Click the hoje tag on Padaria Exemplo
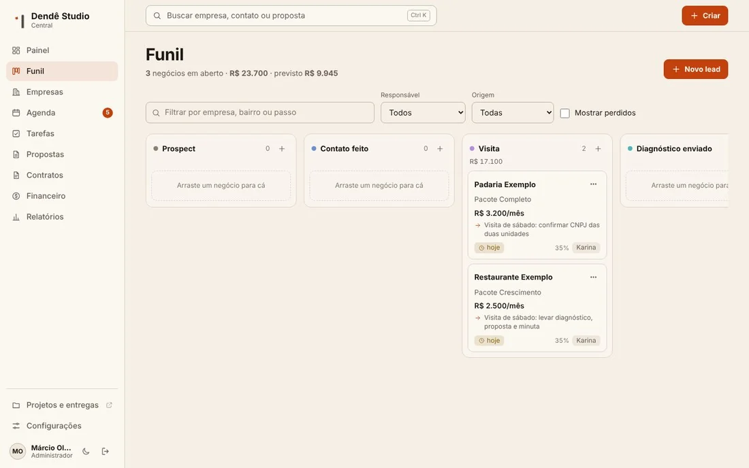 pyautogui.click(x=489, y=248)
